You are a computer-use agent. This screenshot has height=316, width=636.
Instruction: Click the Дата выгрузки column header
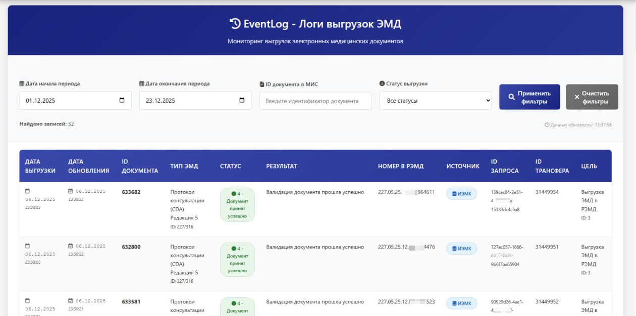point(40,166)
